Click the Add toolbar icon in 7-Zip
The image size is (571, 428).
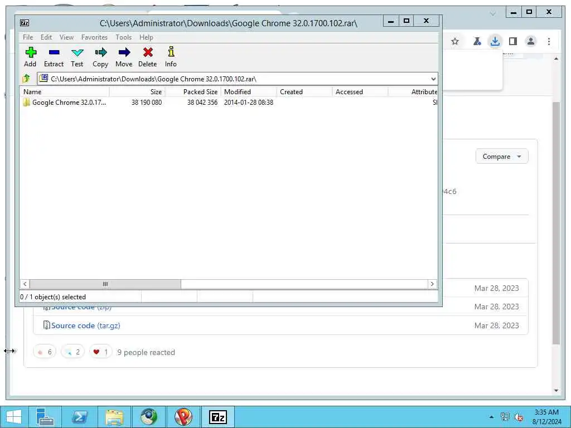coord(31,57)
